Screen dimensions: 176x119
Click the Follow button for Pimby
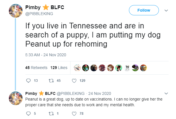point(144,10)
